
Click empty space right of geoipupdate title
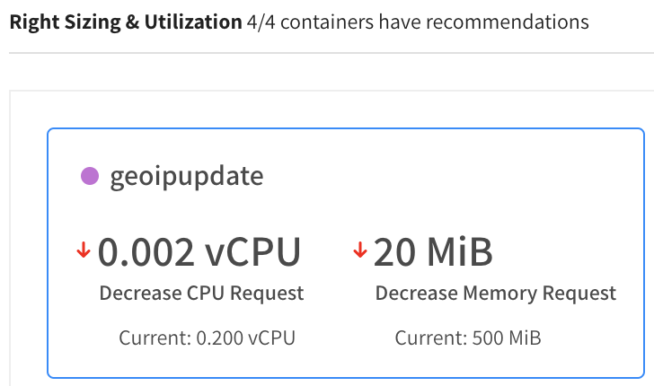[x=449, y=176]
